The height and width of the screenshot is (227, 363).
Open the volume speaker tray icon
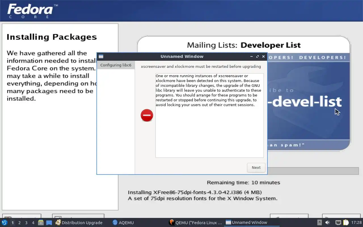point(328,223)
